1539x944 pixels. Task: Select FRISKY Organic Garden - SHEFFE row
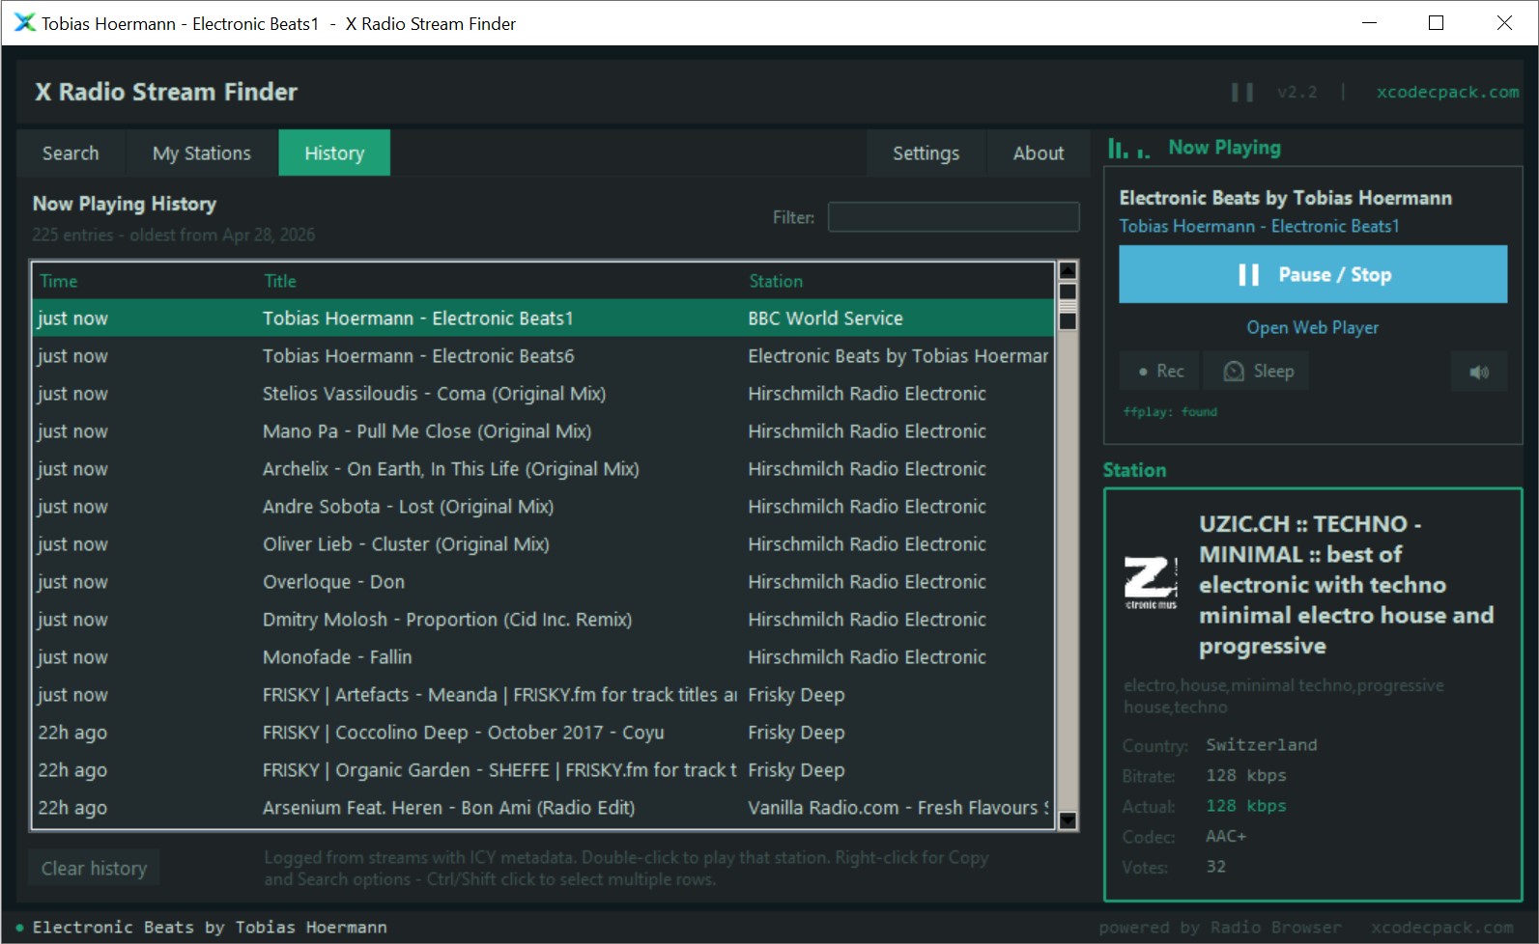[x=544, y=769]
